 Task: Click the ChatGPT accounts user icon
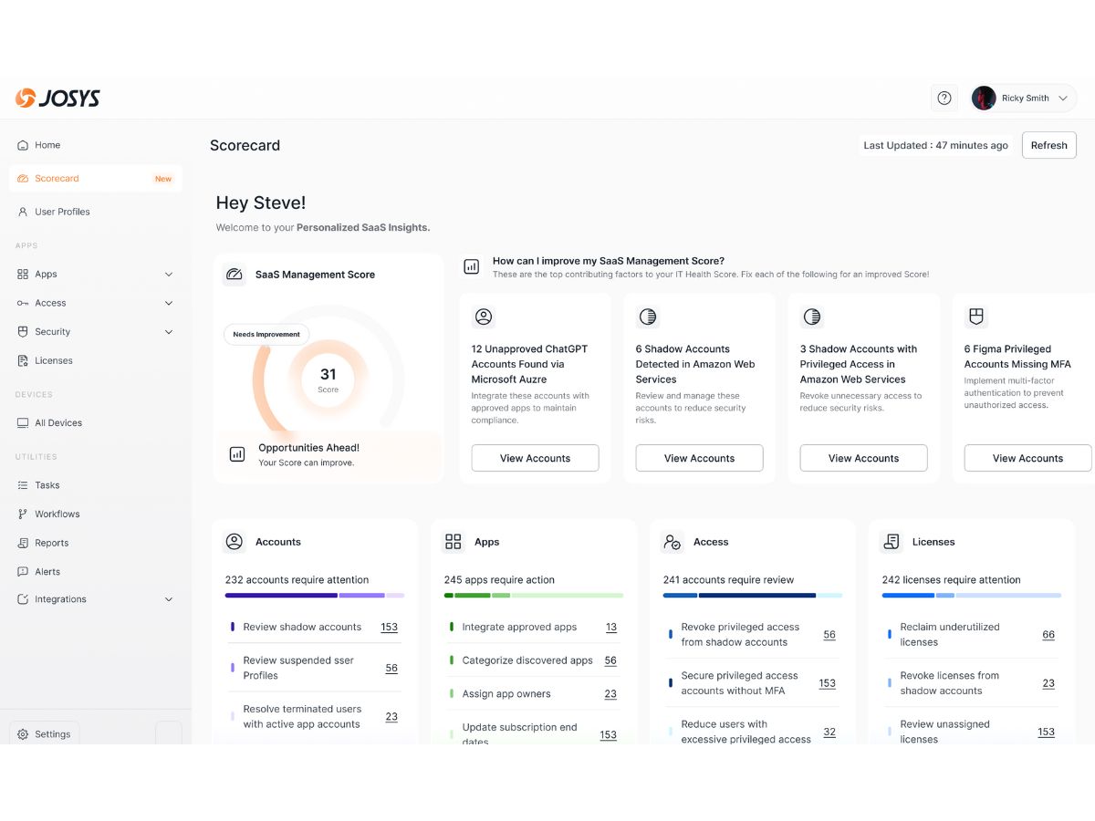click(x=484, y=317)
